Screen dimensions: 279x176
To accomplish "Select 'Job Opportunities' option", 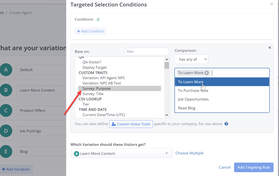I will coord(193,99).
